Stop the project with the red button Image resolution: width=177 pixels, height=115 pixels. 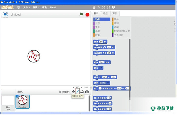(x=87, y=15)
